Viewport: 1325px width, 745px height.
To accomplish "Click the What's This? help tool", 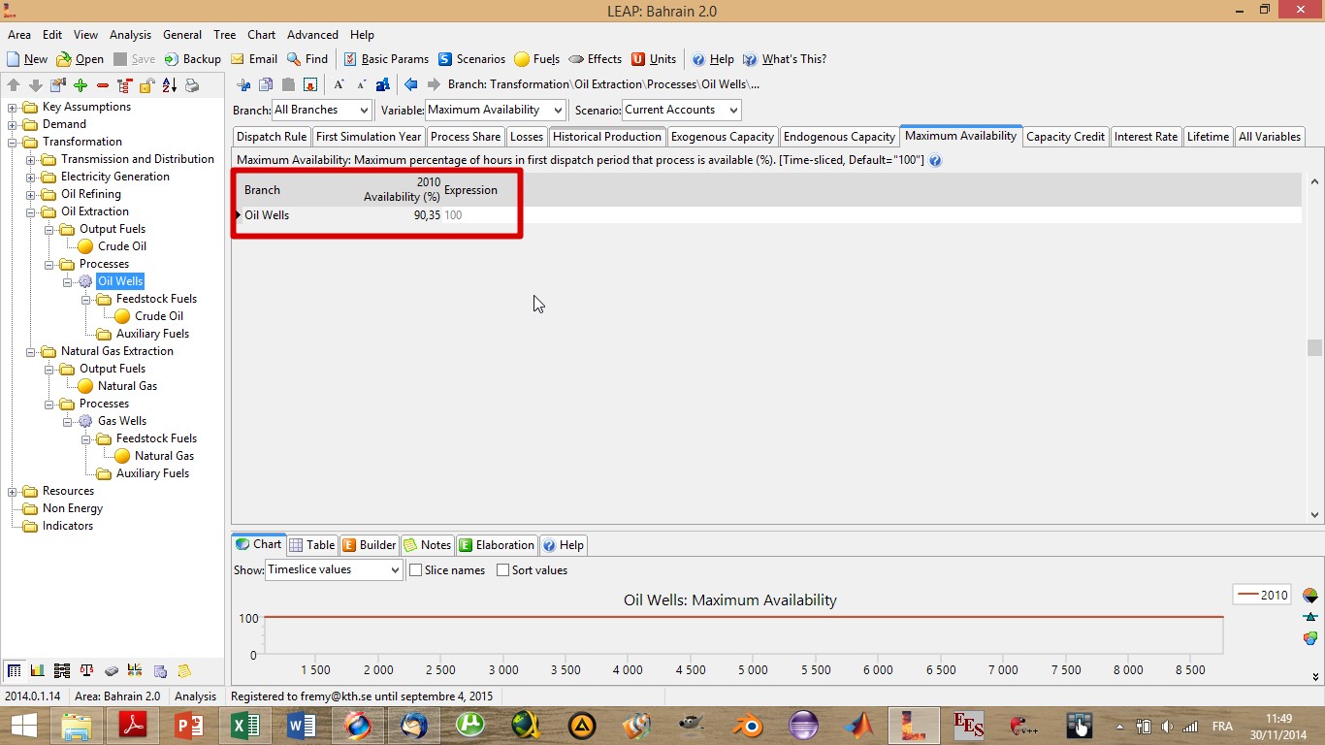I will point(785,59).
